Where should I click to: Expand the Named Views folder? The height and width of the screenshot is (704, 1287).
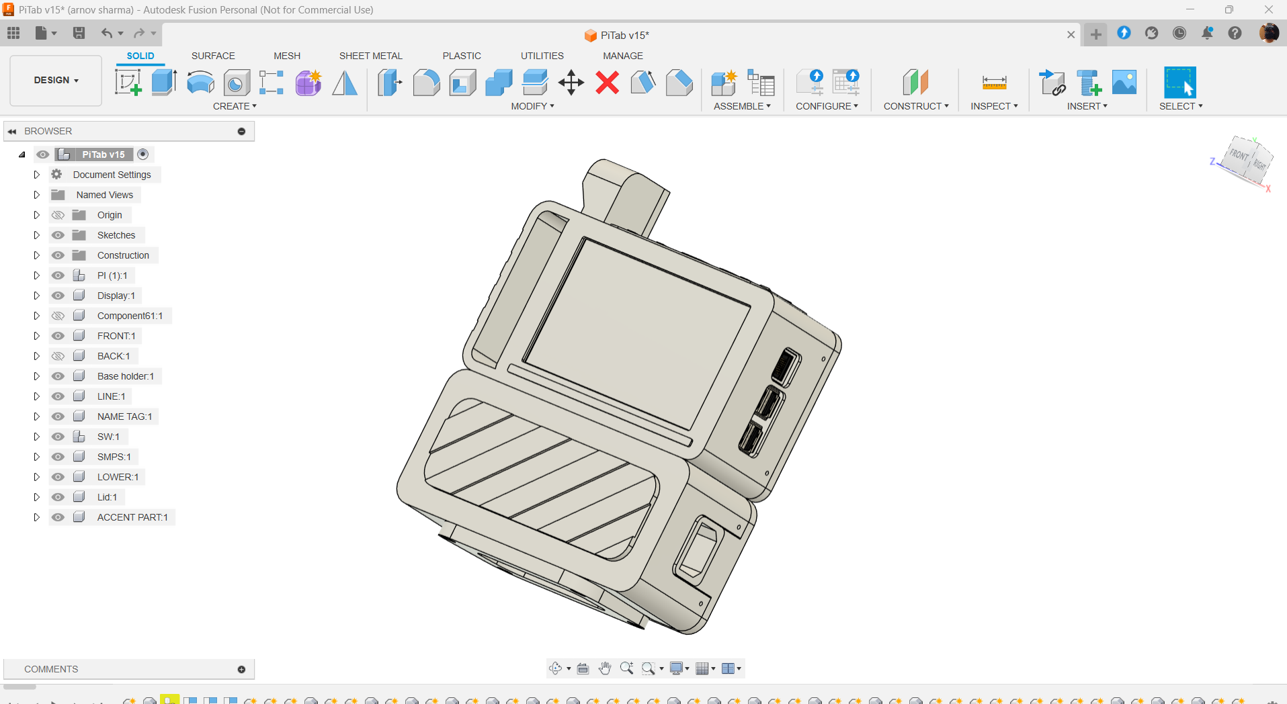[x=37, y=195]
